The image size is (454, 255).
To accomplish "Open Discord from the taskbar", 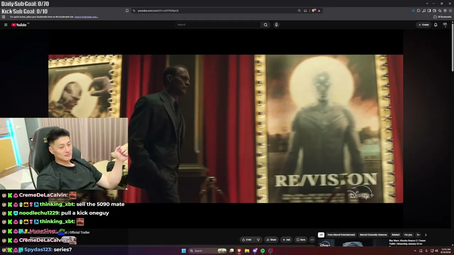I will click(x=255, y=251).
